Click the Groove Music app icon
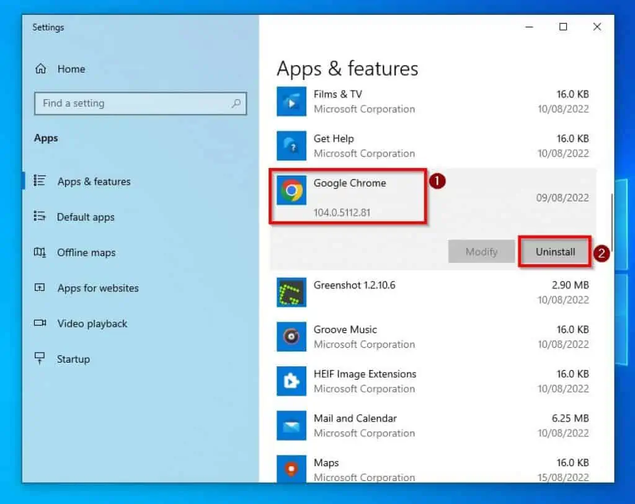Image resolution: width=635 pixels, height=504 pixels. pos(291,337)
